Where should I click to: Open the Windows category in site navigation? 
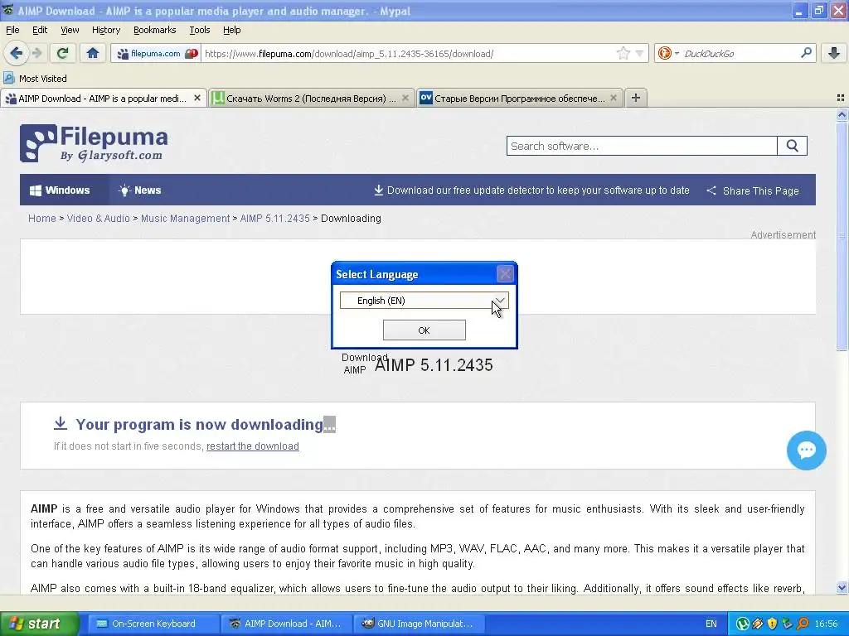pos(60,190)
